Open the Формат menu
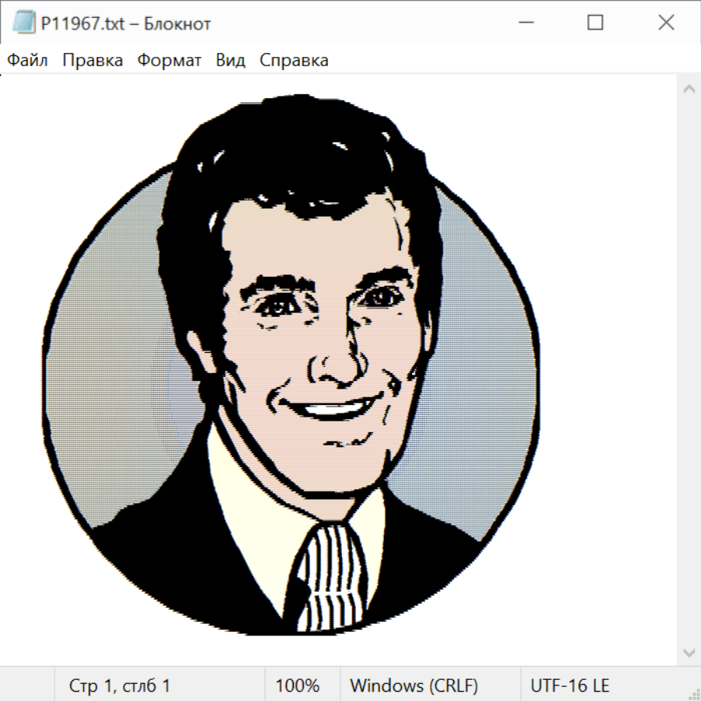The width and height of the screenshot is (701, 701). click(x=169, y=61)
